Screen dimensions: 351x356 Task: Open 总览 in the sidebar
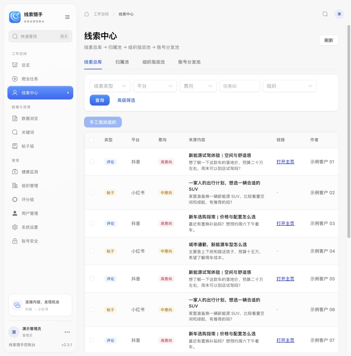pos(40,65)
